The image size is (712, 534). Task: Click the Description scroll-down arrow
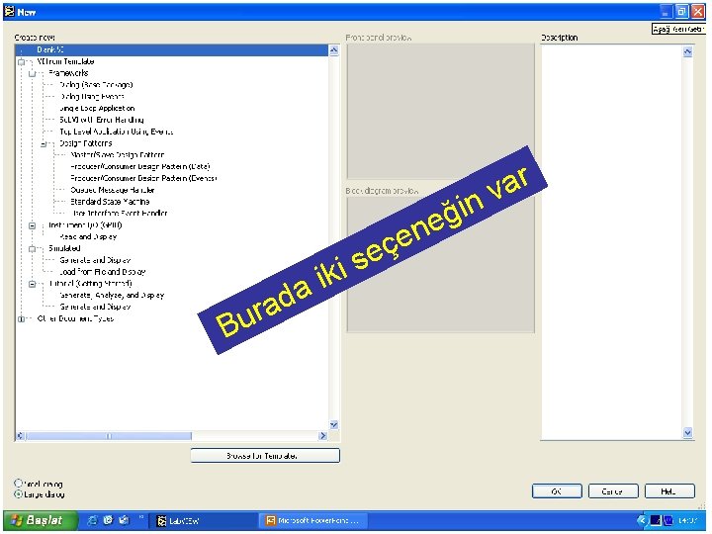(x=687, y=433)
